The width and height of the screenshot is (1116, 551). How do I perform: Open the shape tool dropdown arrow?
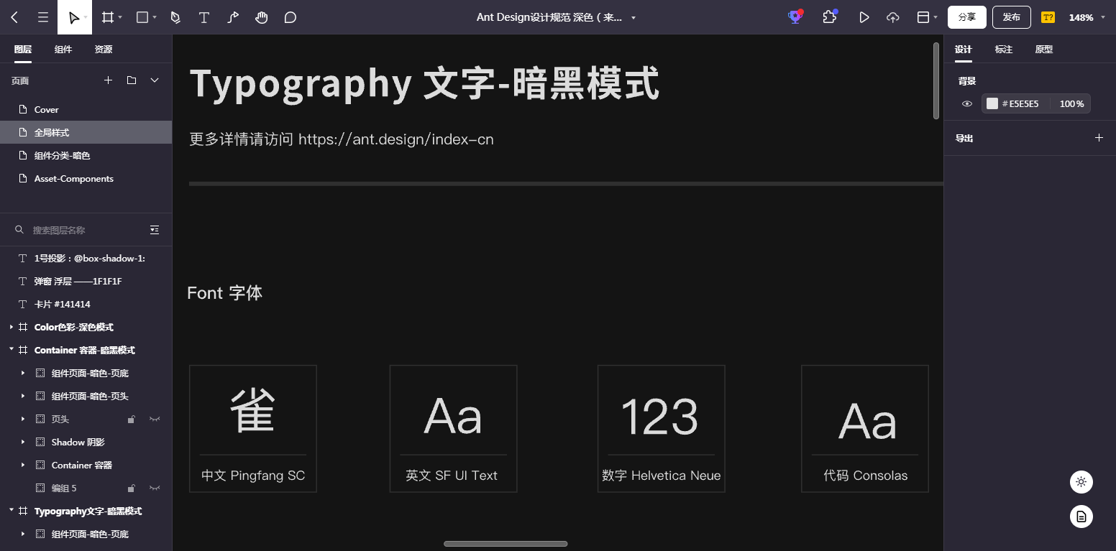[155, 17]
